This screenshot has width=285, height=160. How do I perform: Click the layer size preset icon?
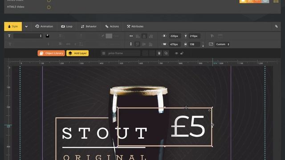pyautogui.click(x=211, y=44)
